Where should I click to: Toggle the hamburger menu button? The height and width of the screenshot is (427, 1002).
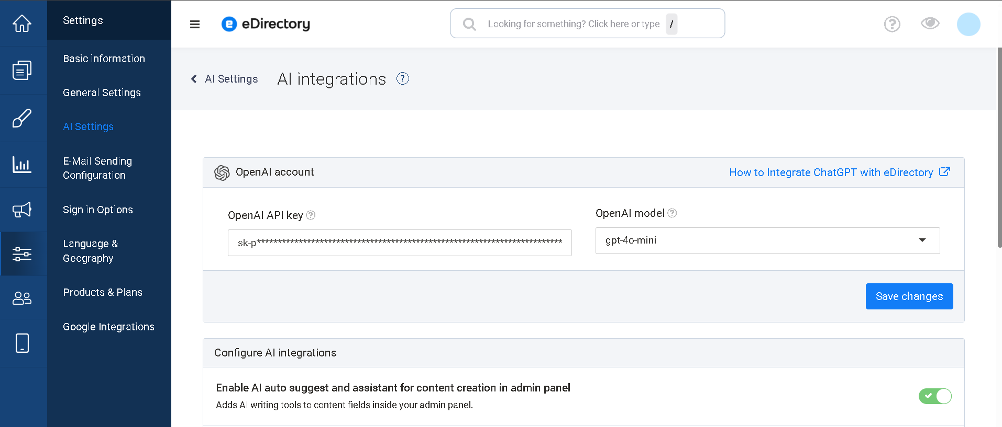(x=195, y=24)
